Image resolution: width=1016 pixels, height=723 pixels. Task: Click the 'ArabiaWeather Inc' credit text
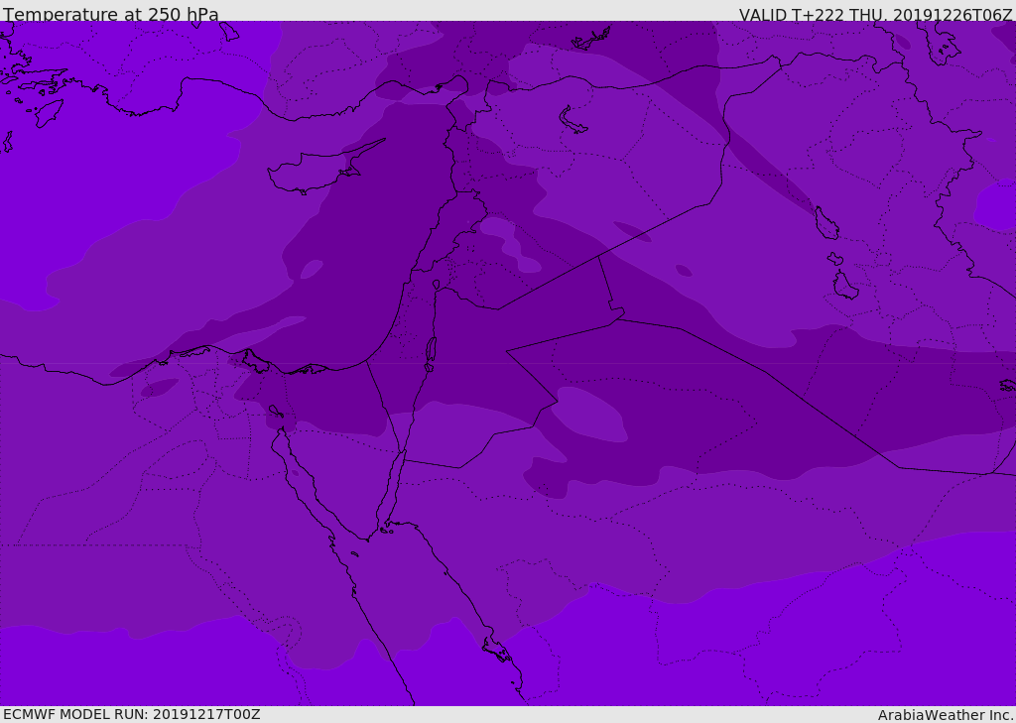pos(946,715)
